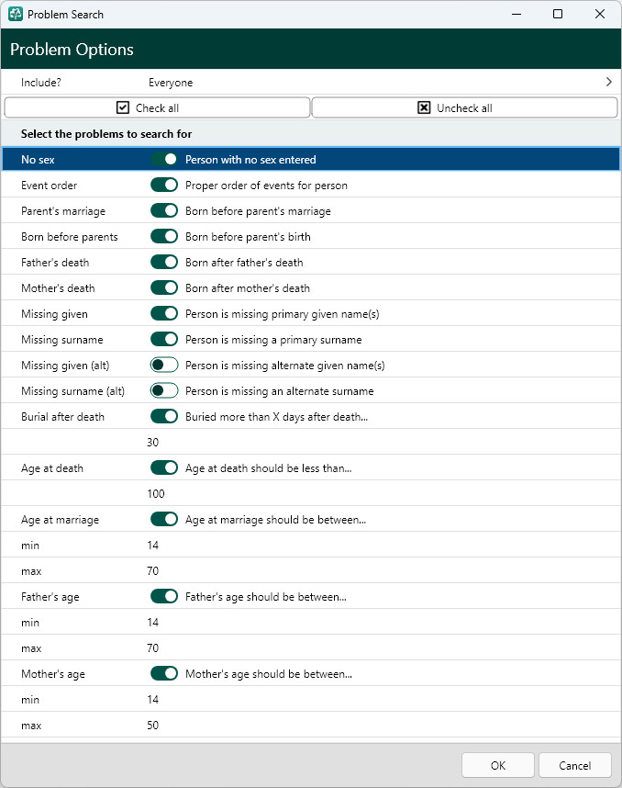Select 'Person with no sex entered' text
This screenshot has height=788, width=622.
250,159
